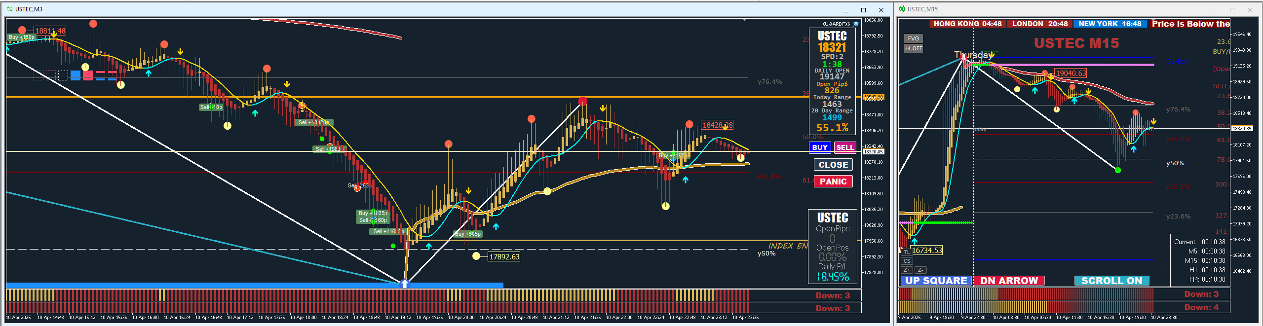
Task: Click the BUY button on the M3 chart
Action: 820,147
